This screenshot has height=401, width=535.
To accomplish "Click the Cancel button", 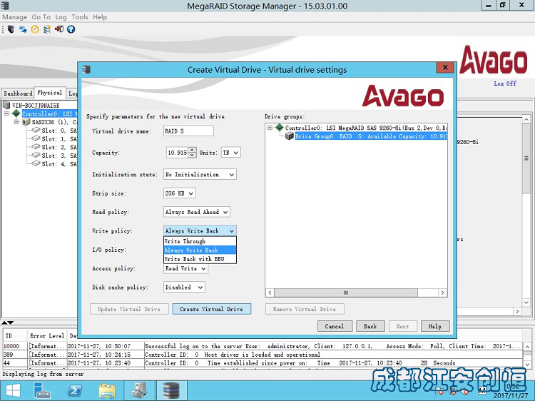I will point(335,326).
